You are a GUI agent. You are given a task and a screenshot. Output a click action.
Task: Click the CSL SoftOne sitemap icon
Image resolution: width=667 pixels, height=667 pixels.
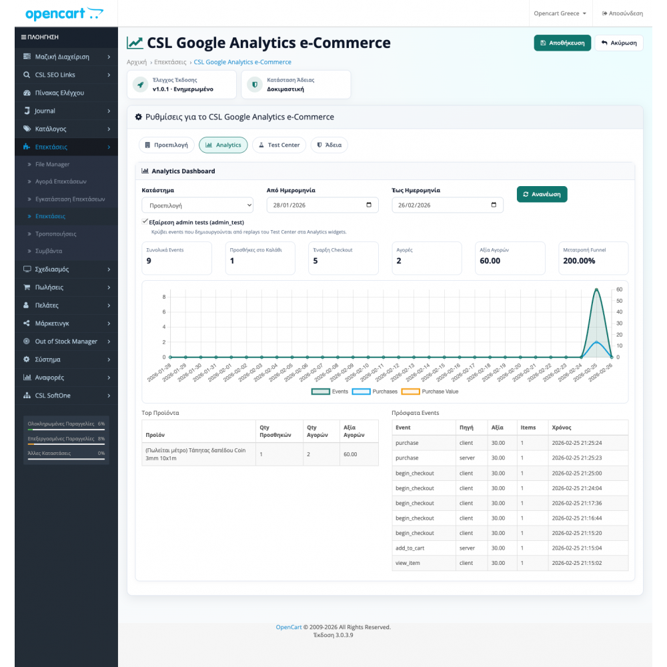[x=27, y=396]
